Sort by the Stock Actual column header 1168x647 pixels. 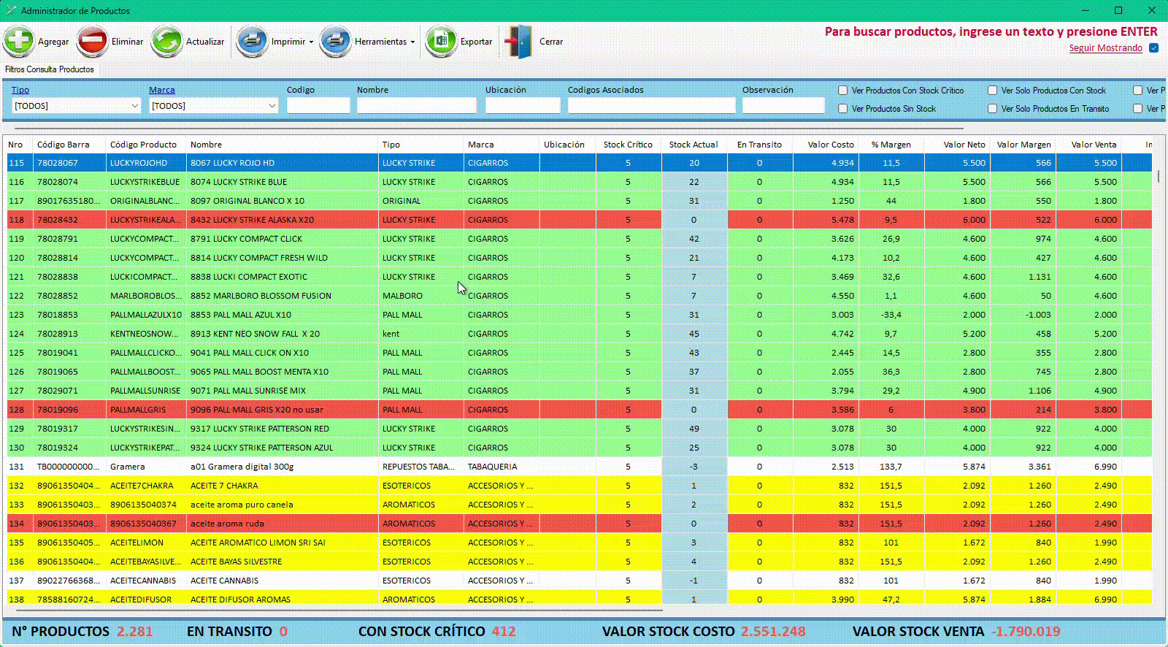[x=693, y=145]
